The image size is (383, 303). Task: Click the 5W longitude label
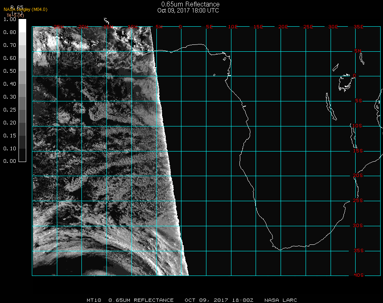click(x=159, y=27)
